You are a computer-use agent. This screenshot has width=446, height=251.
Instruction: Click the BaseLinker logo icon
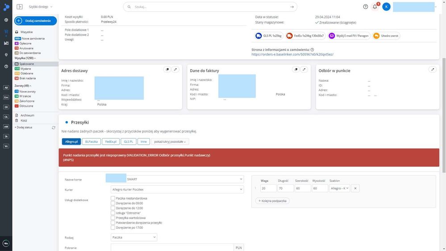6,7
